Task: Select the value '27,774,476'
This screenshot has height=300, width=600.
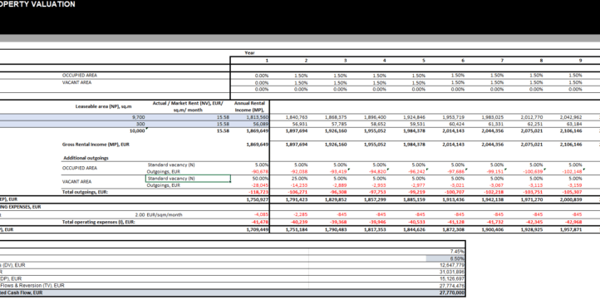Action: tap(453, 286)
